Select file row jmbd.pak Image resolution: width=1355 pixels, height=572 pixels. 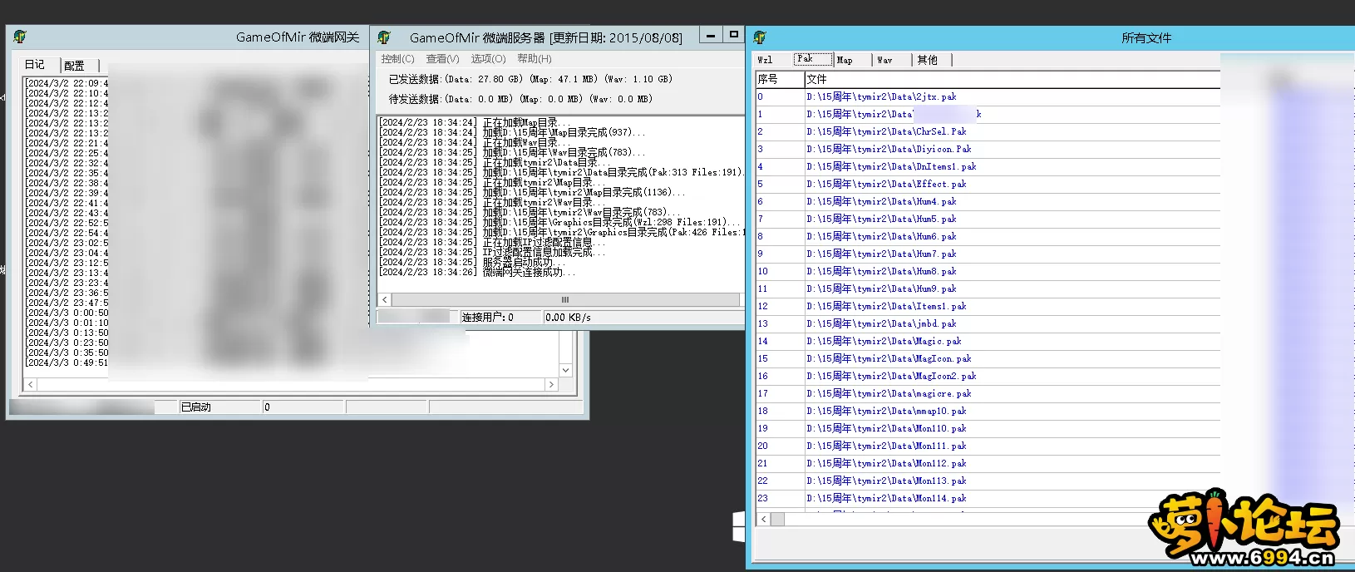(x=988, y=323)
